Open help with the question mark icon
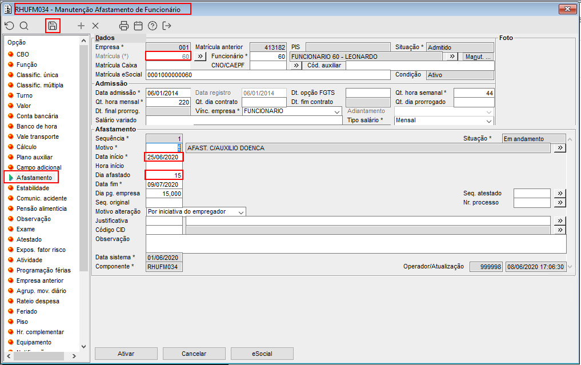Screen dimensions: 581x365 coord(153,26)
